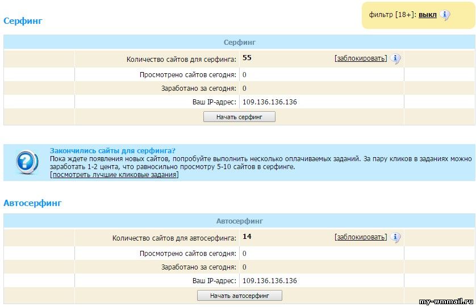This screenshot has width=476, height=307.
Task: Click 'Количество сайтов для автосерфинга:' label
Action: (174, 238)
